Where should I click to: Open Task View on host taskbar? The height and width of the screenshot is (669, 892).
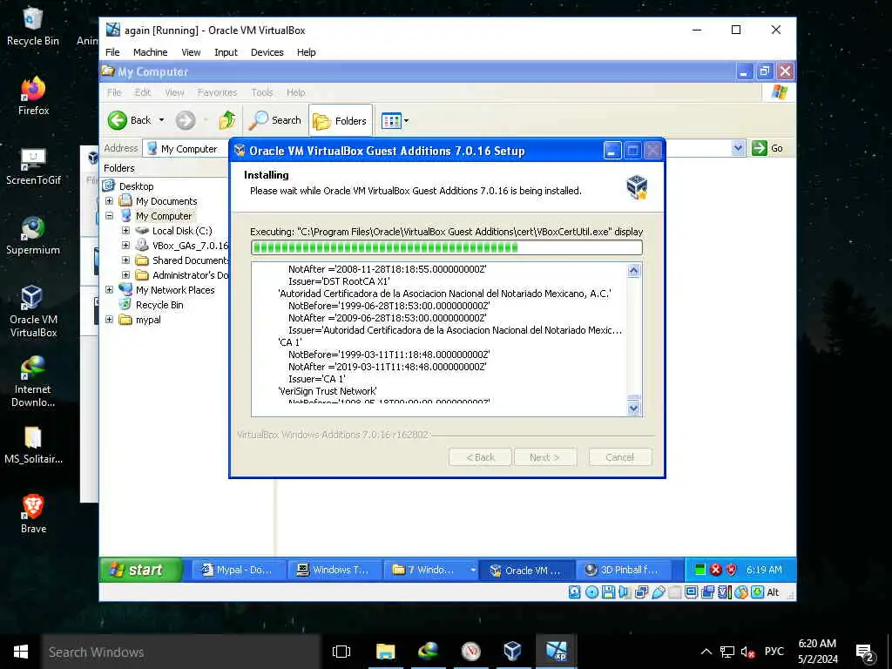(x=341, y=652)
